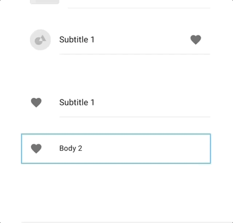
Task: Select the Subtitle 1 label beside the leading heart
Action: (x=77, y=102)
